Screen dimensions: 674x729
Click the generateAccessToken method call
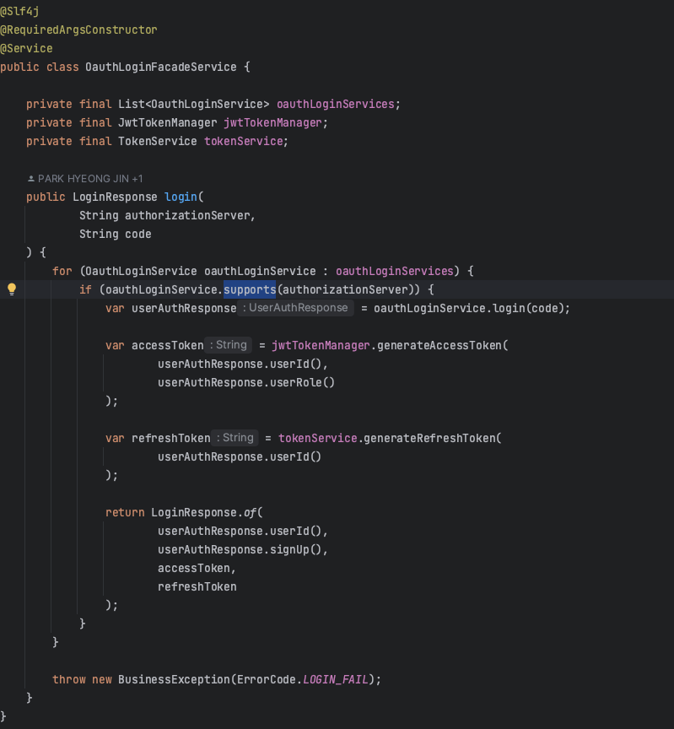coord(439,345)
